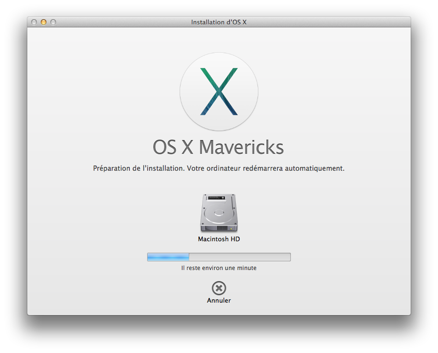
Task: Click "Votre ordinateur redémarrera automatiquement" sentence
Action: pos(265,169)
